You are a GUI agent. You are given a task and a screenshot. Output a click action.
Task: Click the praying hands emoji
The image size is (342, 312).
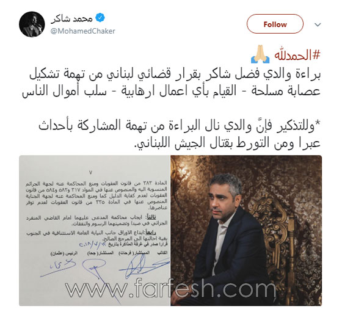click(260, 54)
